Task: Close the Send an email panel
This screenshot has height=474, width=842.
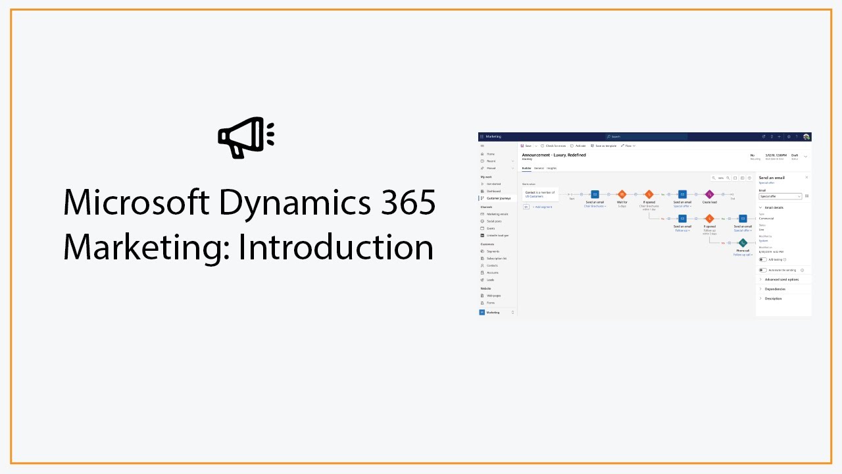Action: (x=806, y=177)
